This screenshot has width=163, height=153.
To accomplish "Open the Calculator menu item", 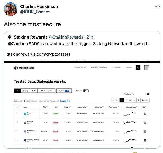I will (x=116, y=67).
